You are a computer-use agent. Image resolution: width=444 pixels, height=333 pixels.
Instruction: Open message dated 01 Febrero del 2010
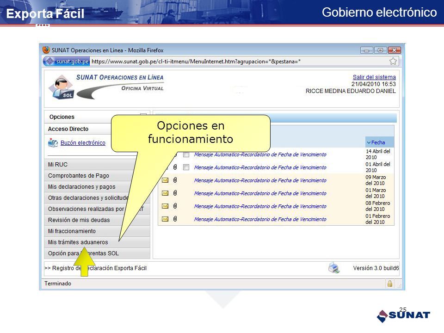pyautogui.click(x=260, y=219)
